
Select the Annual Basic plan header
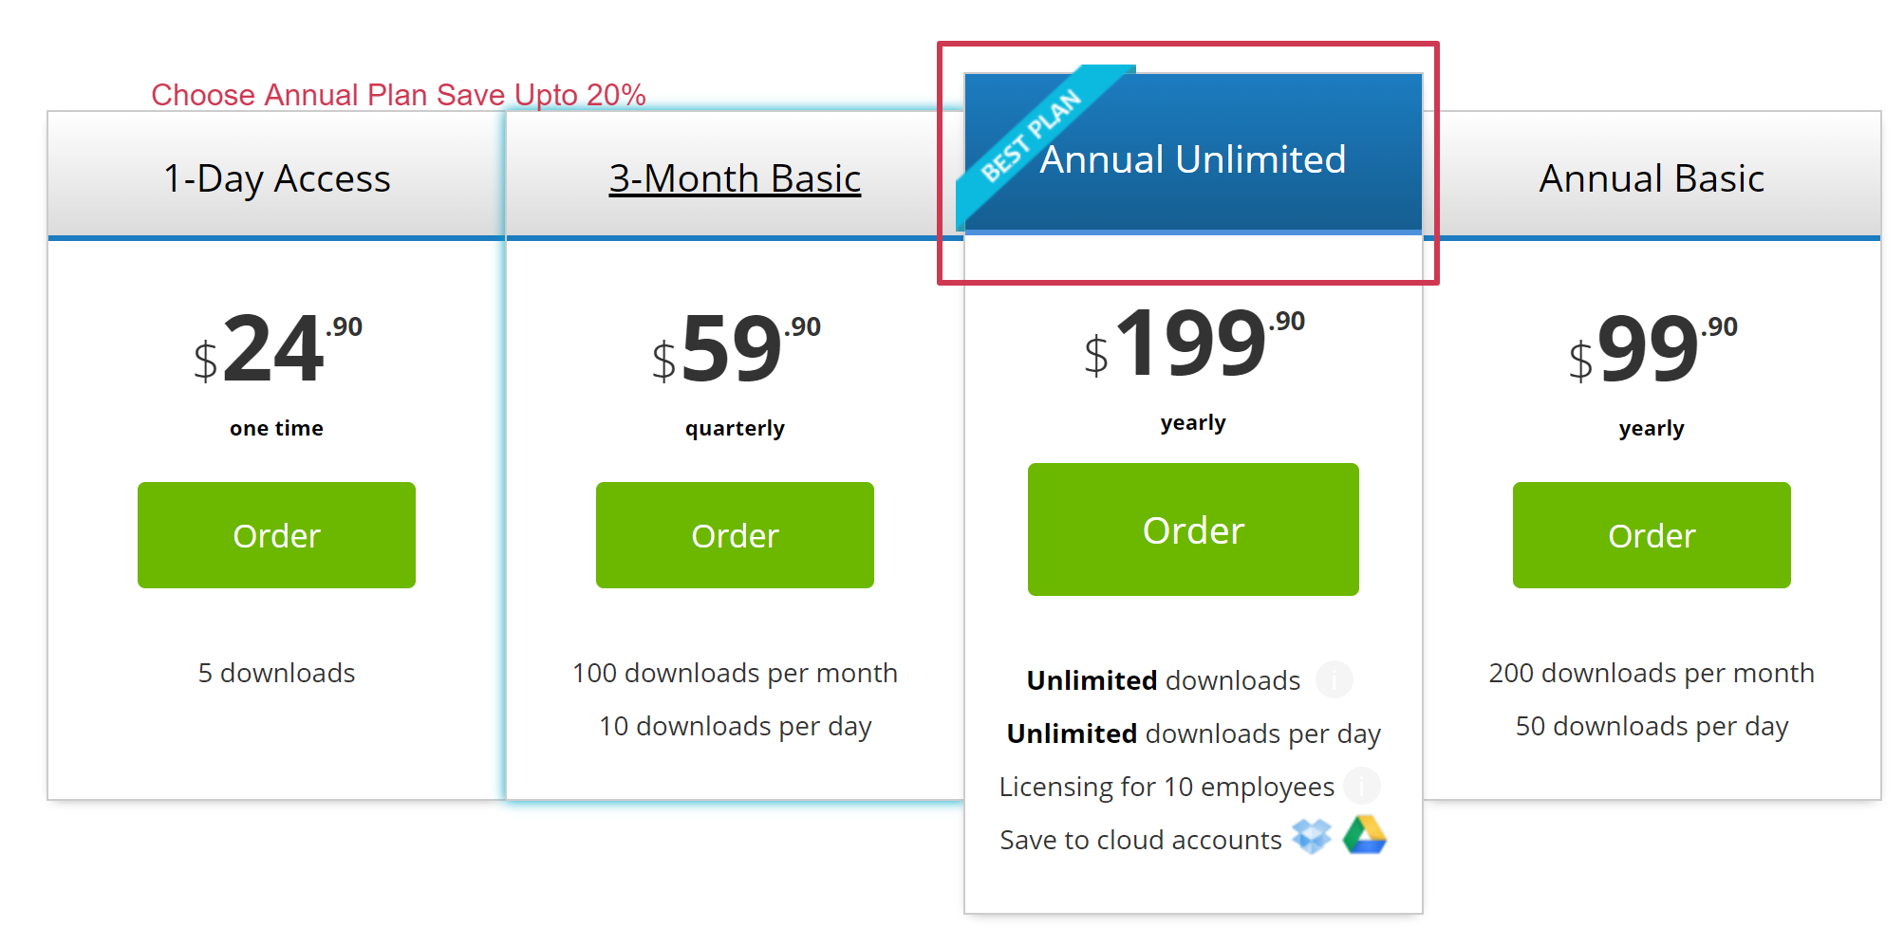(1652, 178)
